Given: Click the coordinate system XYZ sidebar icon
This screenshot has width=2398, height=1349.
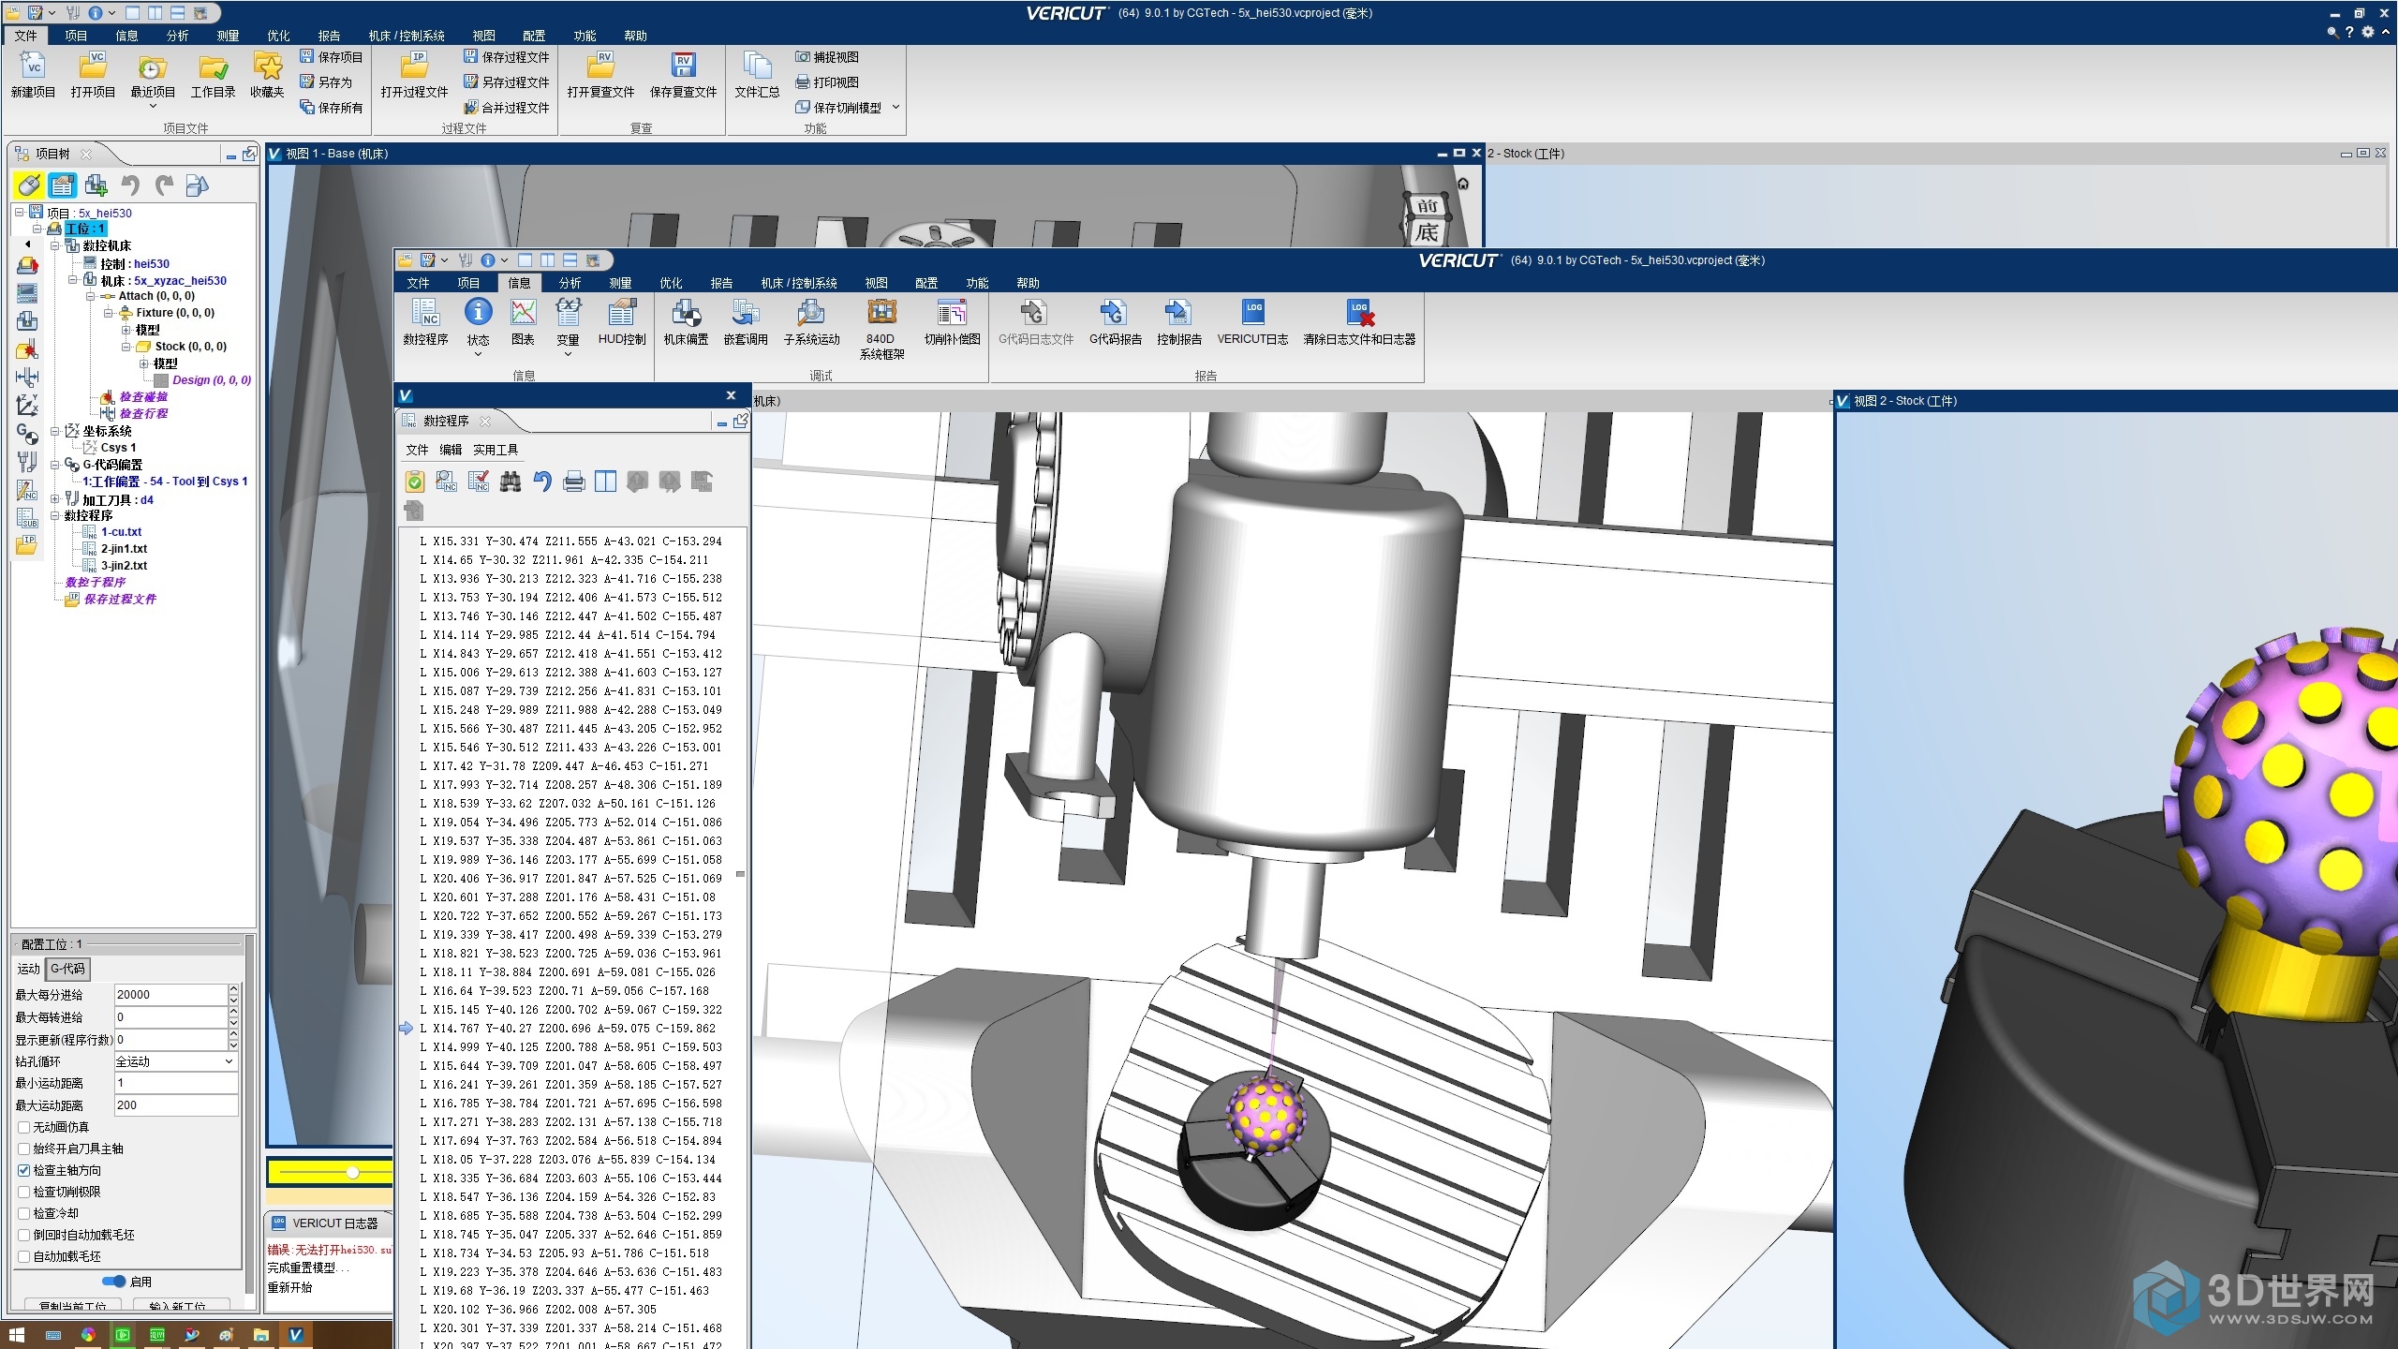Looking at the screenshot, I should [27, 405].
